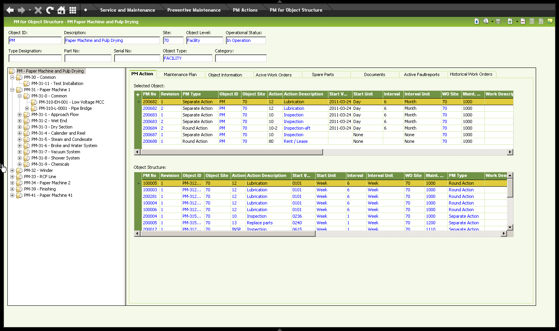Click the Selected Object horizontal scrollbar thumb
This screenshot has width=559, height=331.
[231, 152]
